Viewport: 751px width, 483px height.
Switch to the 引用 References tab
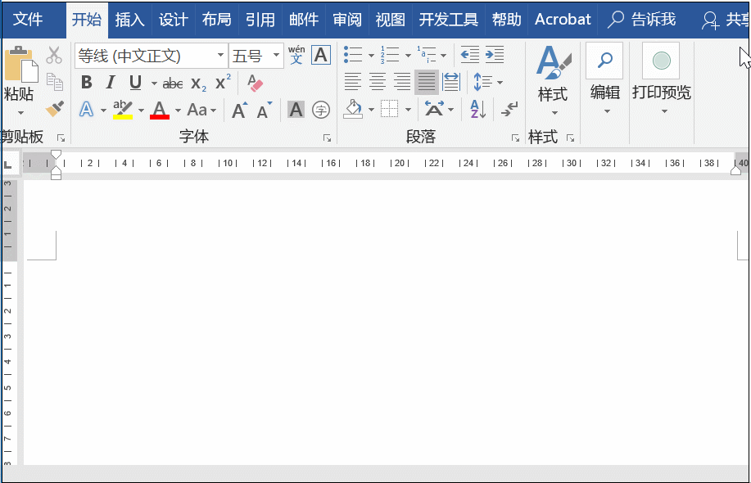pyautogui.click(x=260, y=20)
